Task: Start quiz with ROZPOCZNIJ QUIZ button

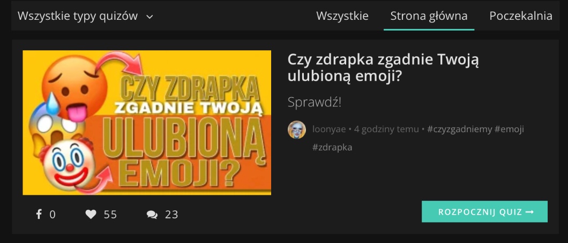Action: coord(485,211)
